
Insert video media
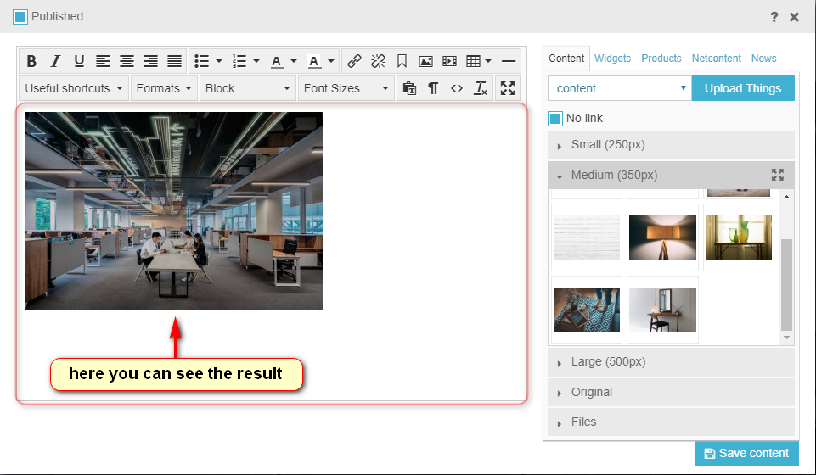pyautogui.click(x=450, y=61)
